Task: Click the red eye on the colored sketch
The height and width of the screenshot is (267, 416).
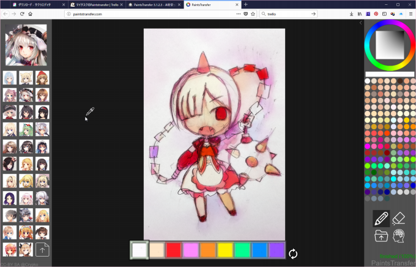Action: [x=221, y=114]
